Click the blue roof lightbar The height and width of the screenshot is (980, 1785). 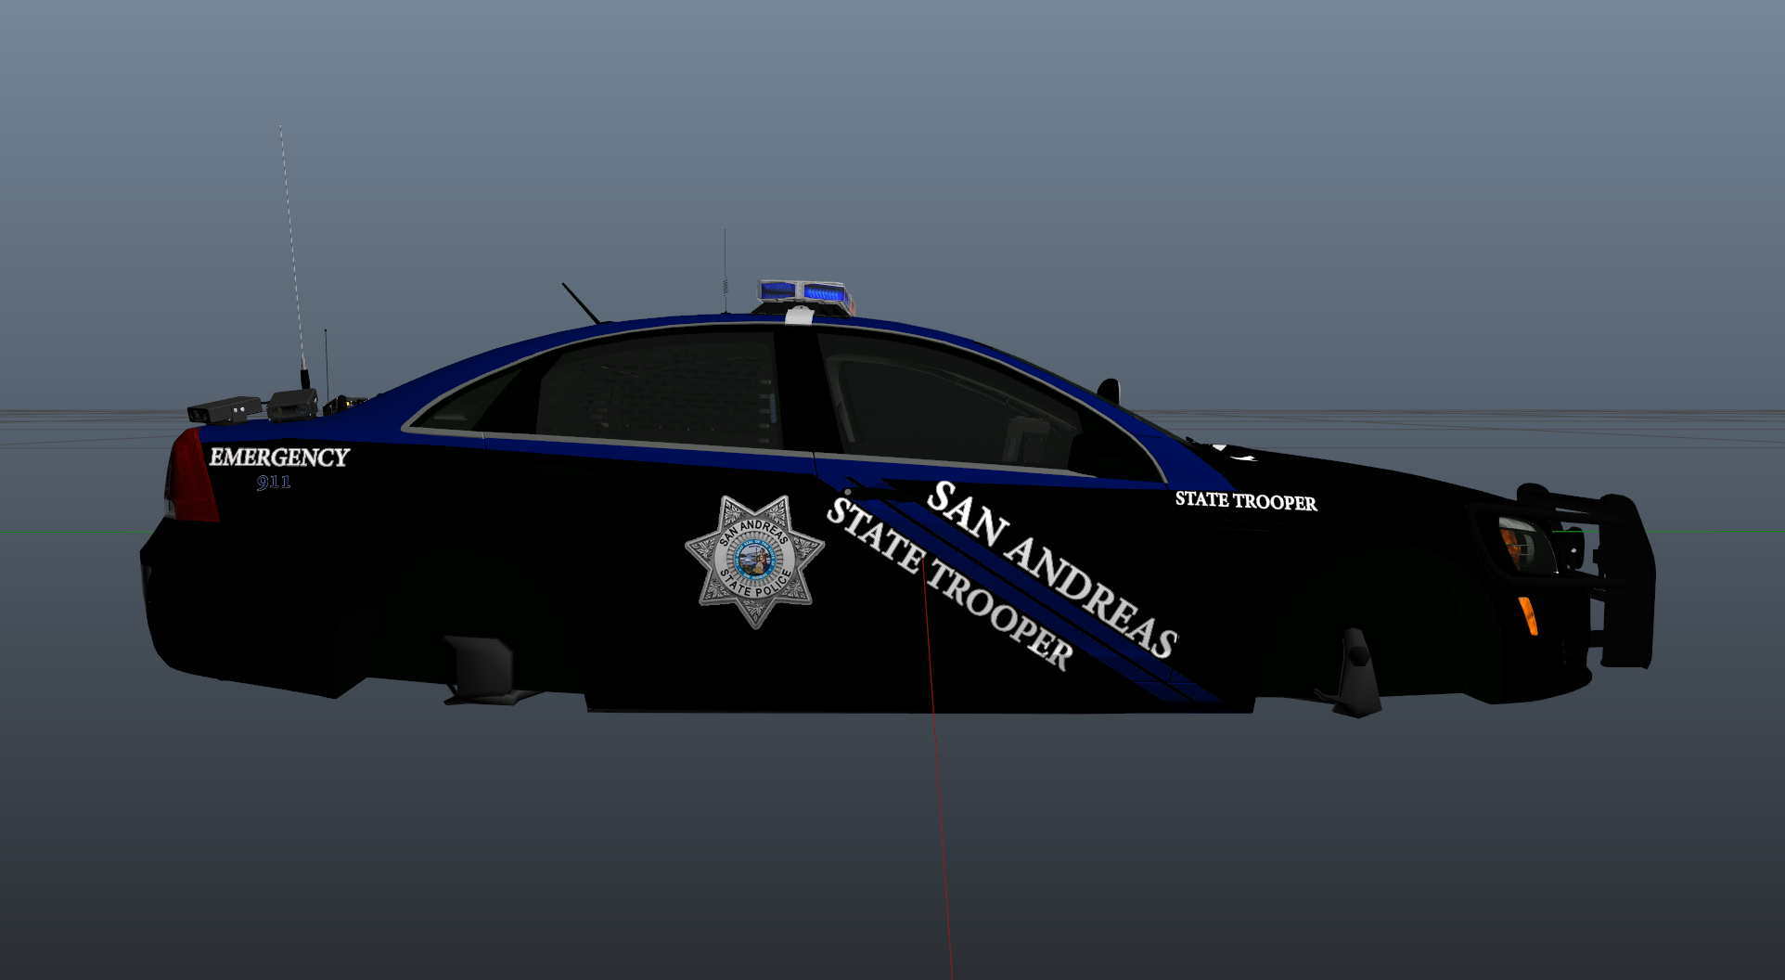[x=803, y=292]
